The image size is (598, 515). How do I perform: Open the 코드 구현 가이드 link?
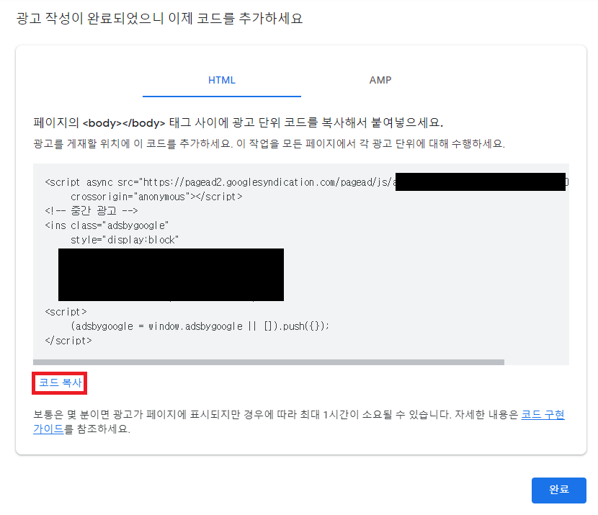pos(543,415)
